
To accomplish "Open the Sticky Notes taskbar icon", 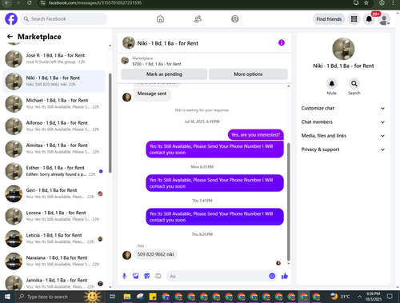I will 153,297.
